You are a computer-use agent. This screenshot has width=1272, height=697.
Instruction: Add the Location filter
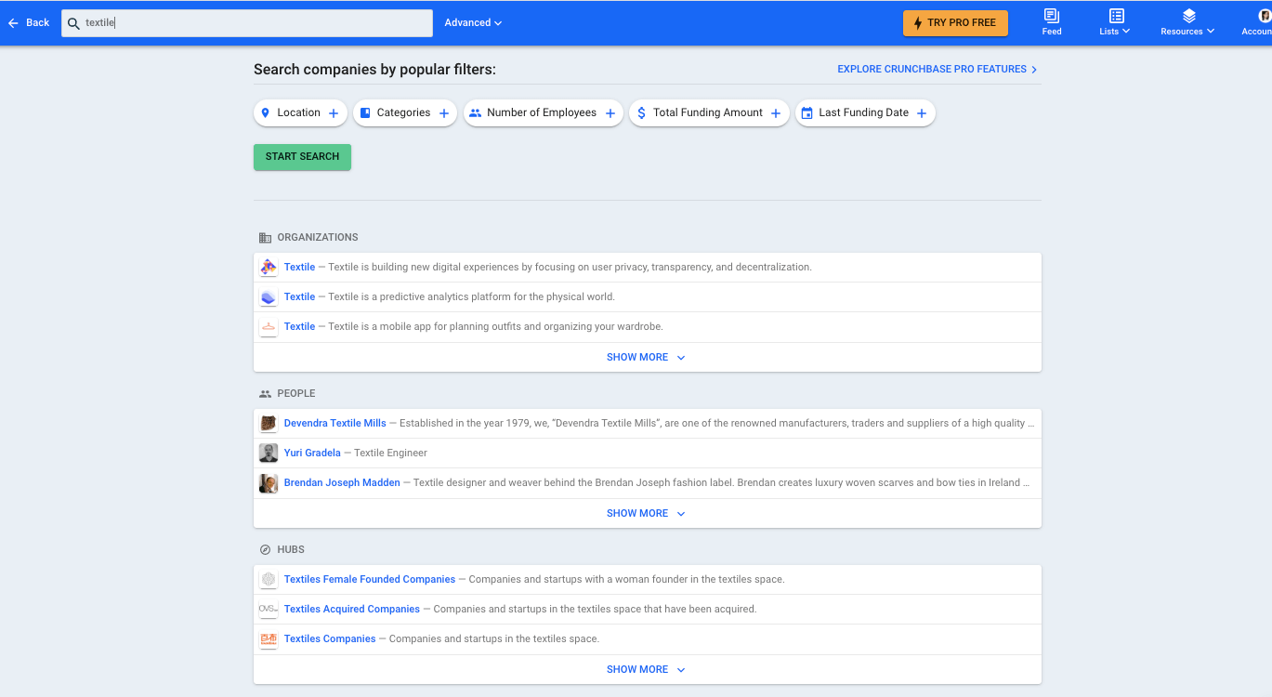click(300, 113)
